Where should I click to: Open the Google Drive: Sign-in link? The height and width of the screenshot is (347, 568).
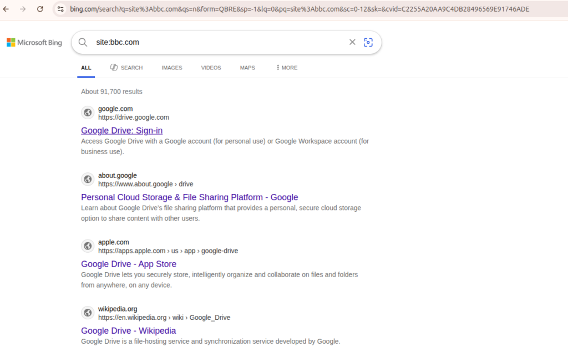(121, 130)
